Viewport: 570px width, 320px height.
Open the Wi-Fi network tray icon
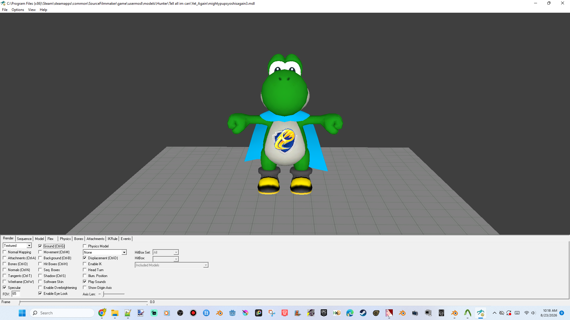[526, 313]
